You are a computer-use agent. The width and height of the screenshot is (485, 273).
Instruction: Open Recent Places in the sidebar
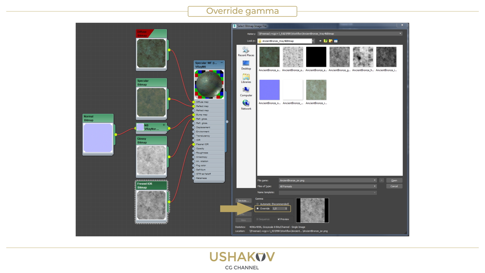[x=246, y=52]
